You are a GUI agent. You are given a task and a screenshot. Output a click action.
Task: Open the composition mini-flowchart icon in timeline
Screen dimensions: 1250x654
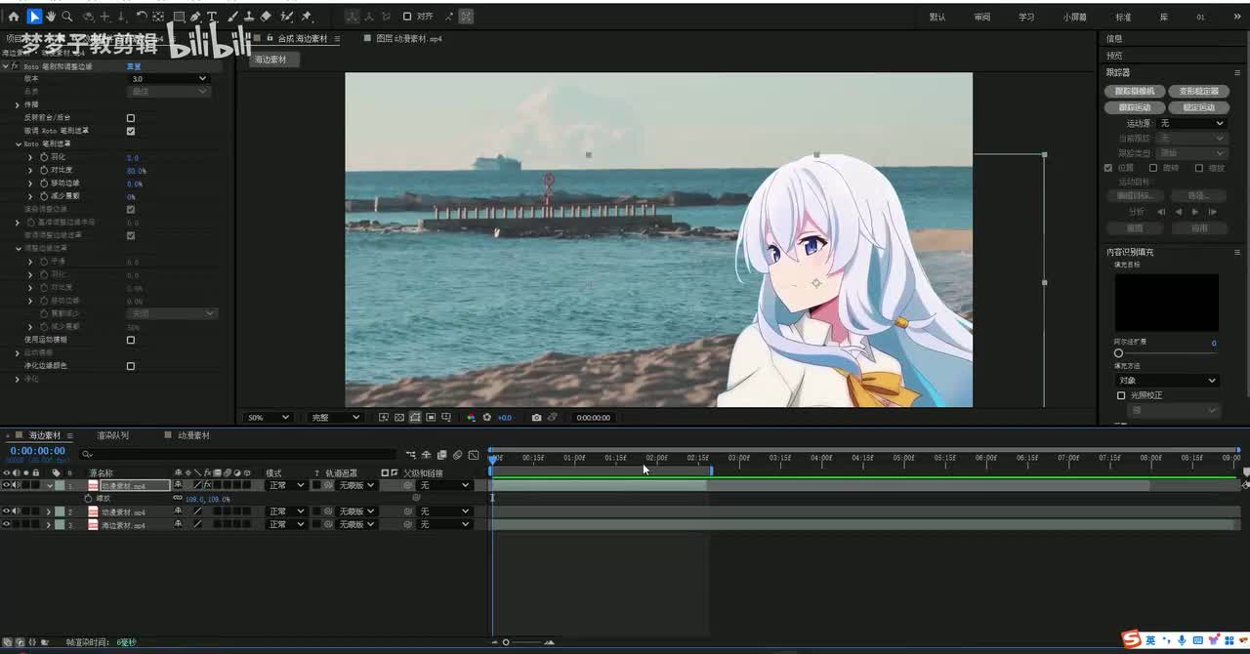[411, 455]
